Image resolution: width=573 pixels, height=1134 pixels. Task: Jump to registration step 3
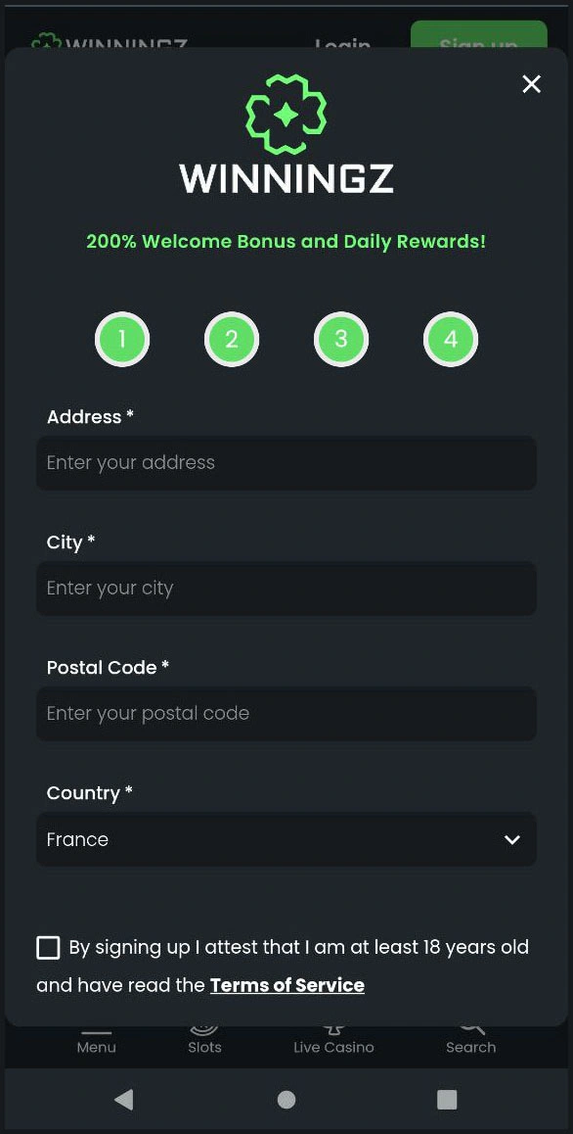341,339
